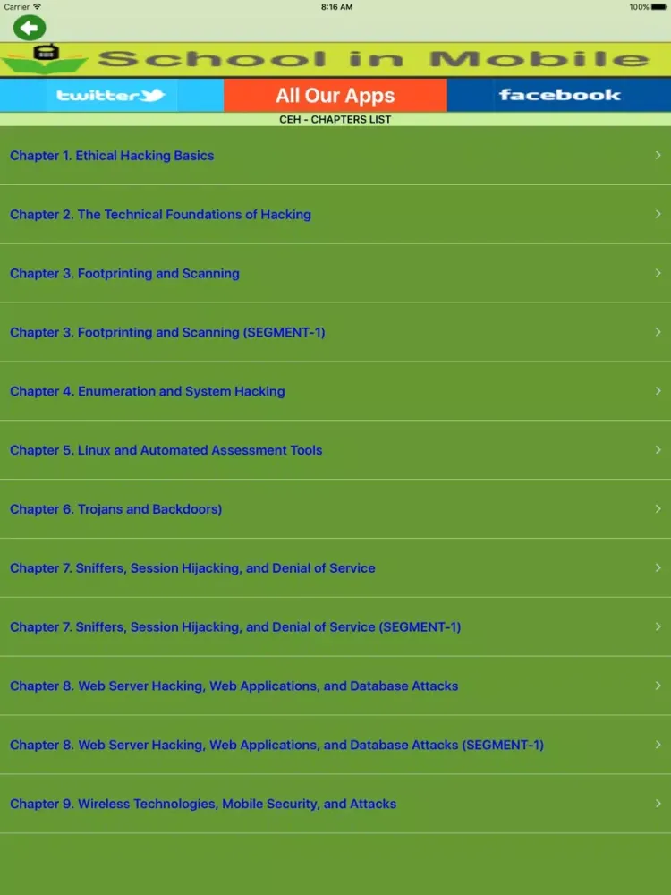Tap chevron on Chapter 4 Enumeration row
671x895 pixels.
point(658,391)
